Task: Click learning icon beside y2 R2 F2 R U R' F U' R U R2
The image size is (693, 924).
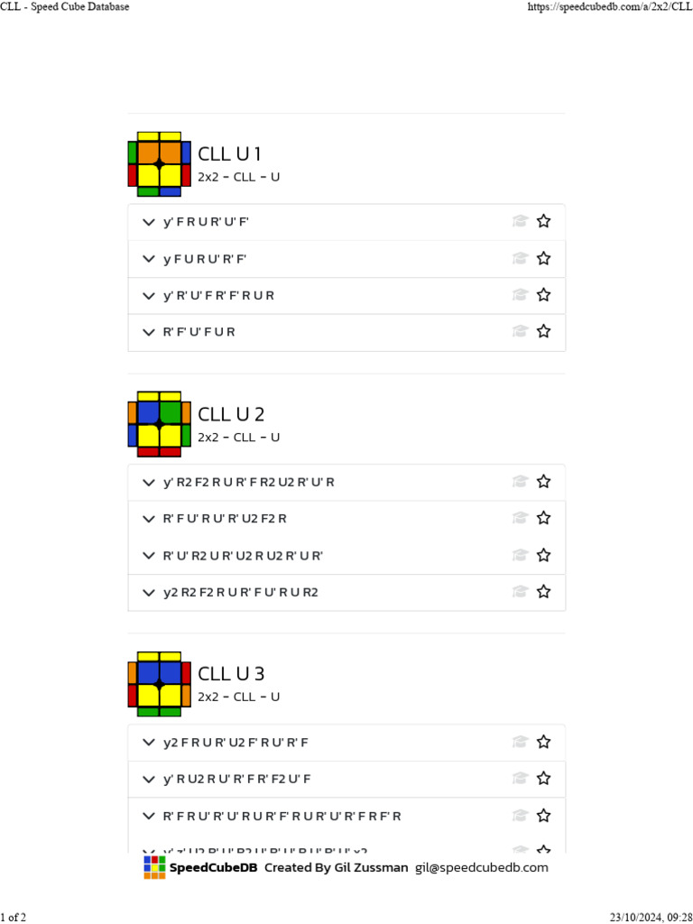Action: point(520,592)
